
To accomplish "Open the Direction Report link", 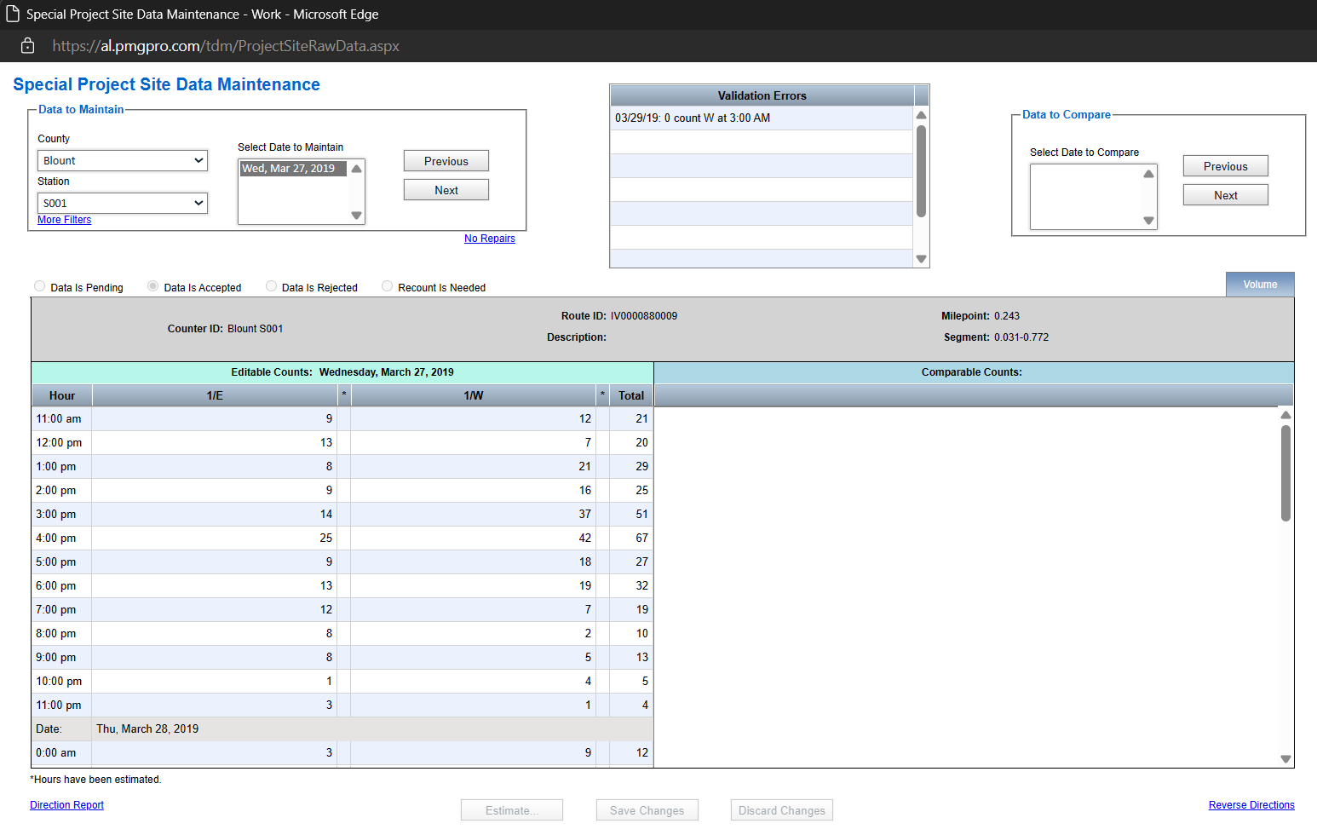I will tap(66, 804).
